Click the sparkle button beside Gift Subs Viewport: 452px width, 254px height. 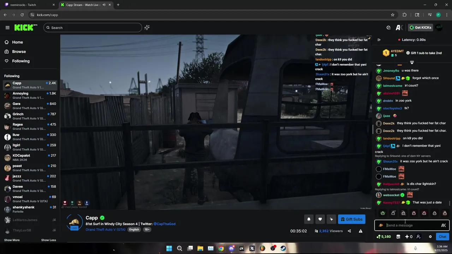coord(331,219)
